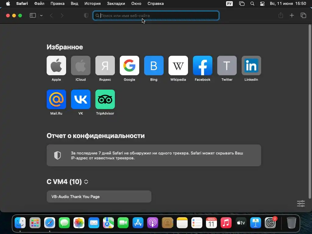Open Contacts from the Dock
The image size is (312, 234).
click(167, 223)
